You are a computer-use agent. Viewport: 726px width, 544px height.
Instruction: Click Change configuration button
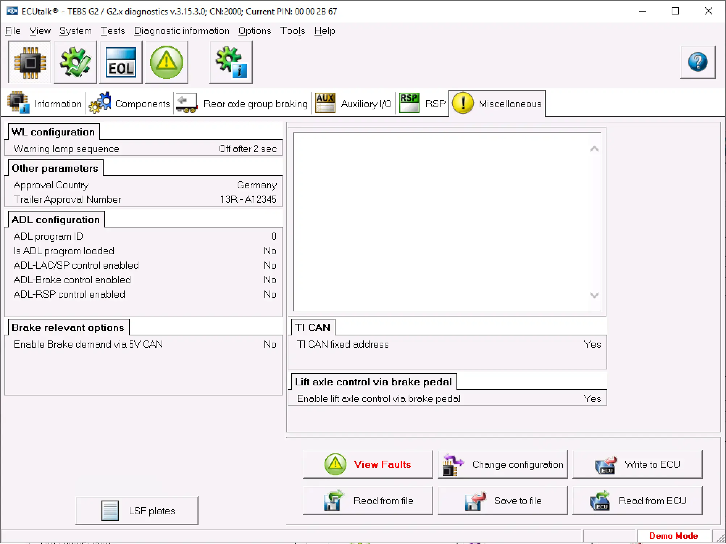click(502, 464)
